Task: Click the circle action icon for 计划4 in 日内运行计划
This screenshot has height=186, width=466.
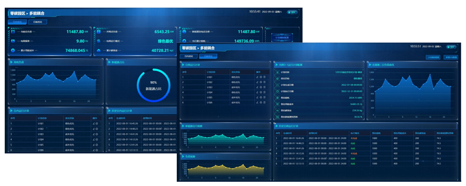Action: point(97,139)
